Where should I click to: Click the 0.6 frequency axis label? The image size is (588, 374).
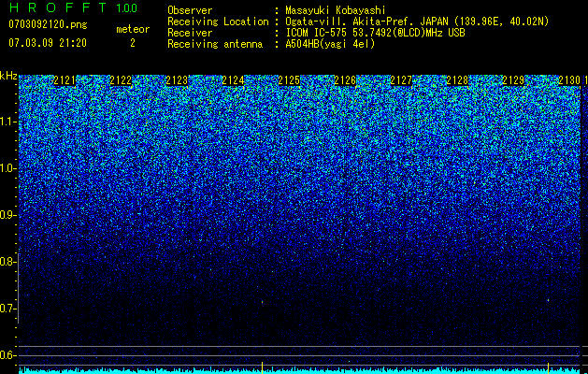tap(7, 355)
